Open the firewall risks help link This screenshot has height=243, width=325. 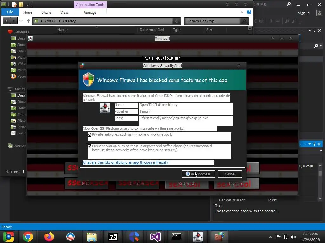125,162
